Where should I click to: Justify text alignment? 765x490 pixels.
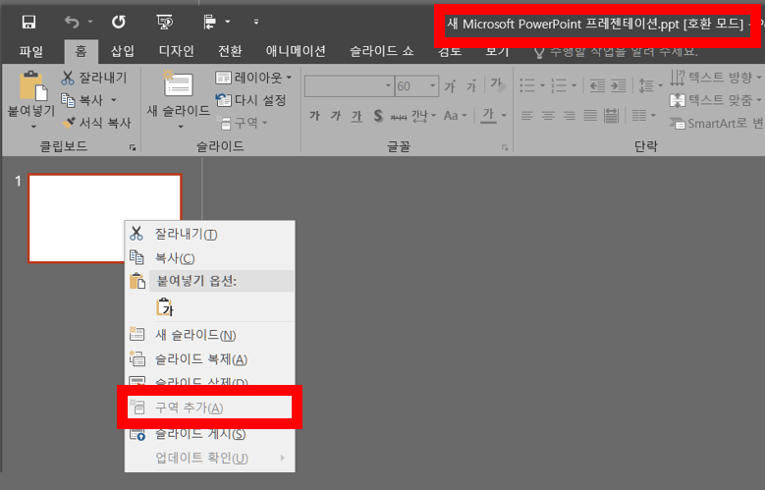590,116
